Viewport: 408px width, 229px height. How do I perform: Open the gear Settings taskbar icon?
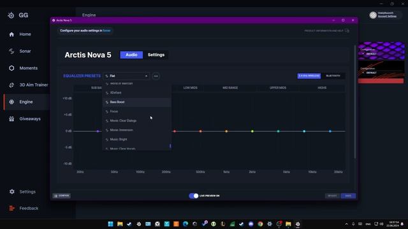point(270,224)
